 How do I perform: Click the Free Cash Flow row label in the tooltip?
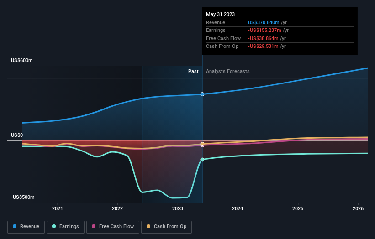click(223, 38)
